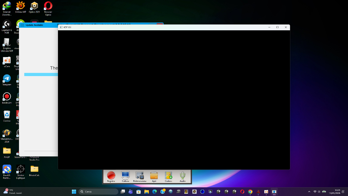Image resolution: width=348 pixels, height=196 pixels.
Task: Click the Cerca search box in taskbar
Action: pos(98,191)
